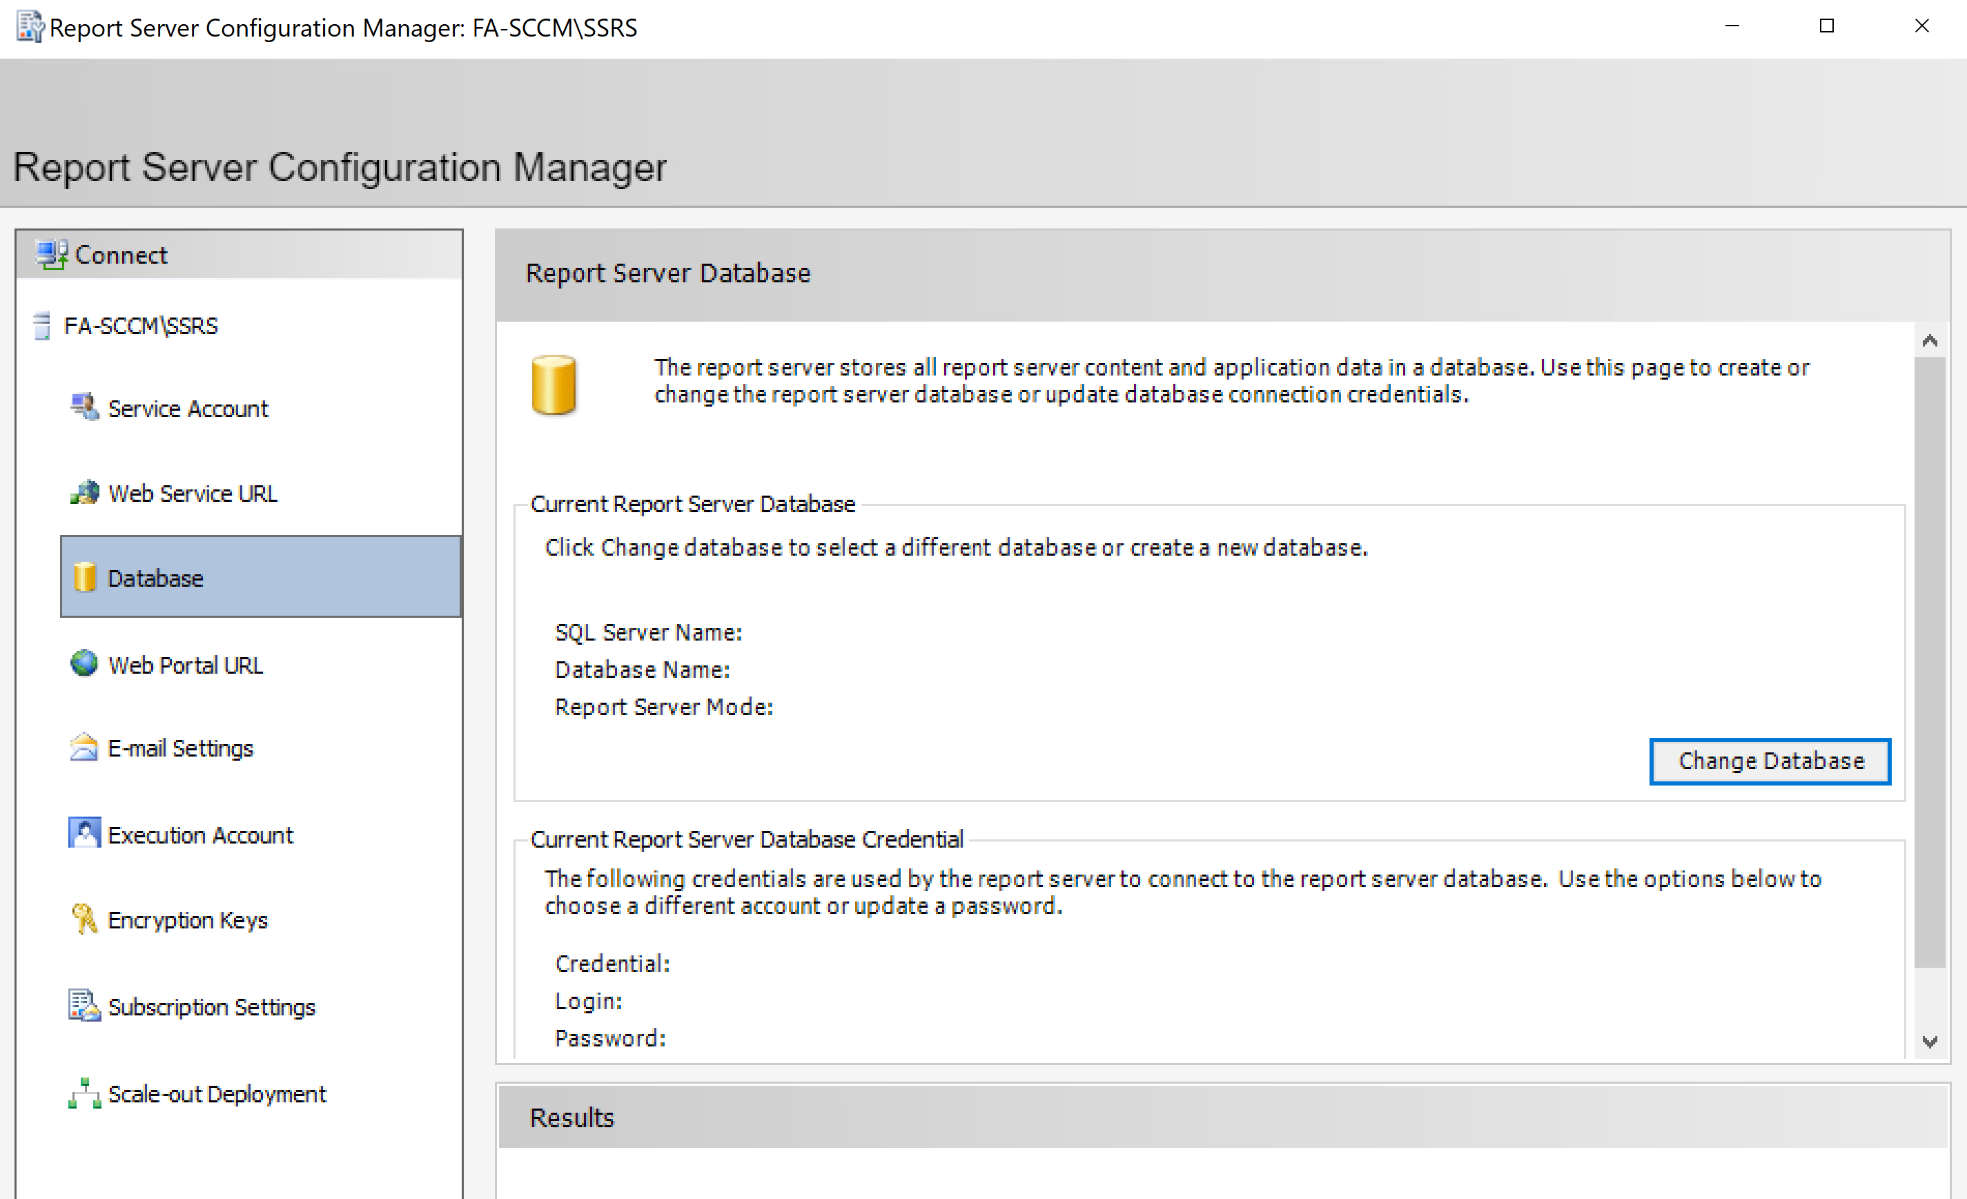The width and height of the screenshot is (1967, 1199).
Task: Click the yellow Database cylinder icon in sidebar
Action: [x=85, y=577]
